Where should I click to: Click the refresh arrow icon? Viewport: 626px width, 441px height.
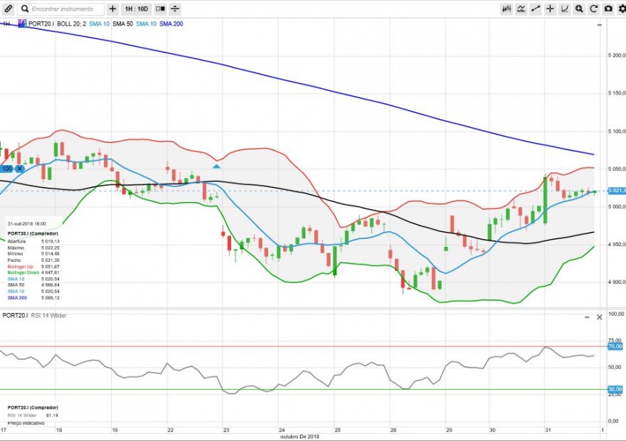pos(594,9)
